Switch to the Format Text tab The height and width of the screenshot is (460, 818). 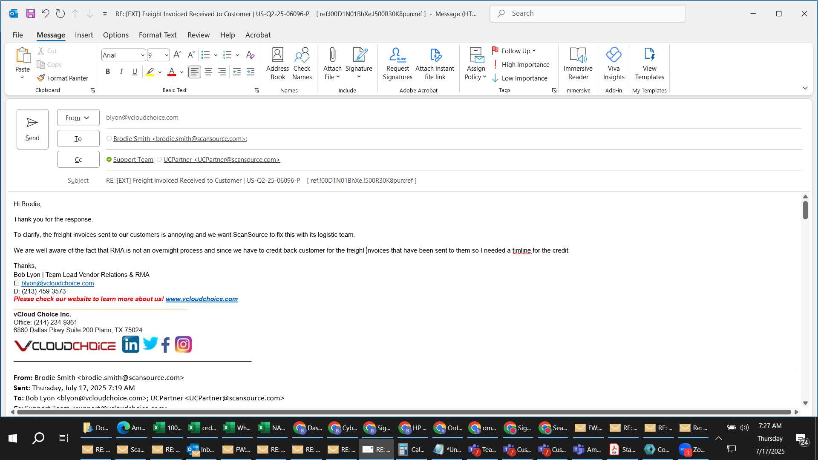click(158, 35)
